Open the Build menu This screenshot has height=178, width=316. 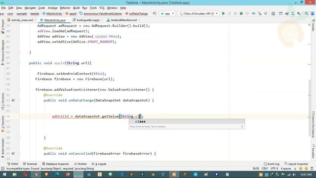coord(76,8)
